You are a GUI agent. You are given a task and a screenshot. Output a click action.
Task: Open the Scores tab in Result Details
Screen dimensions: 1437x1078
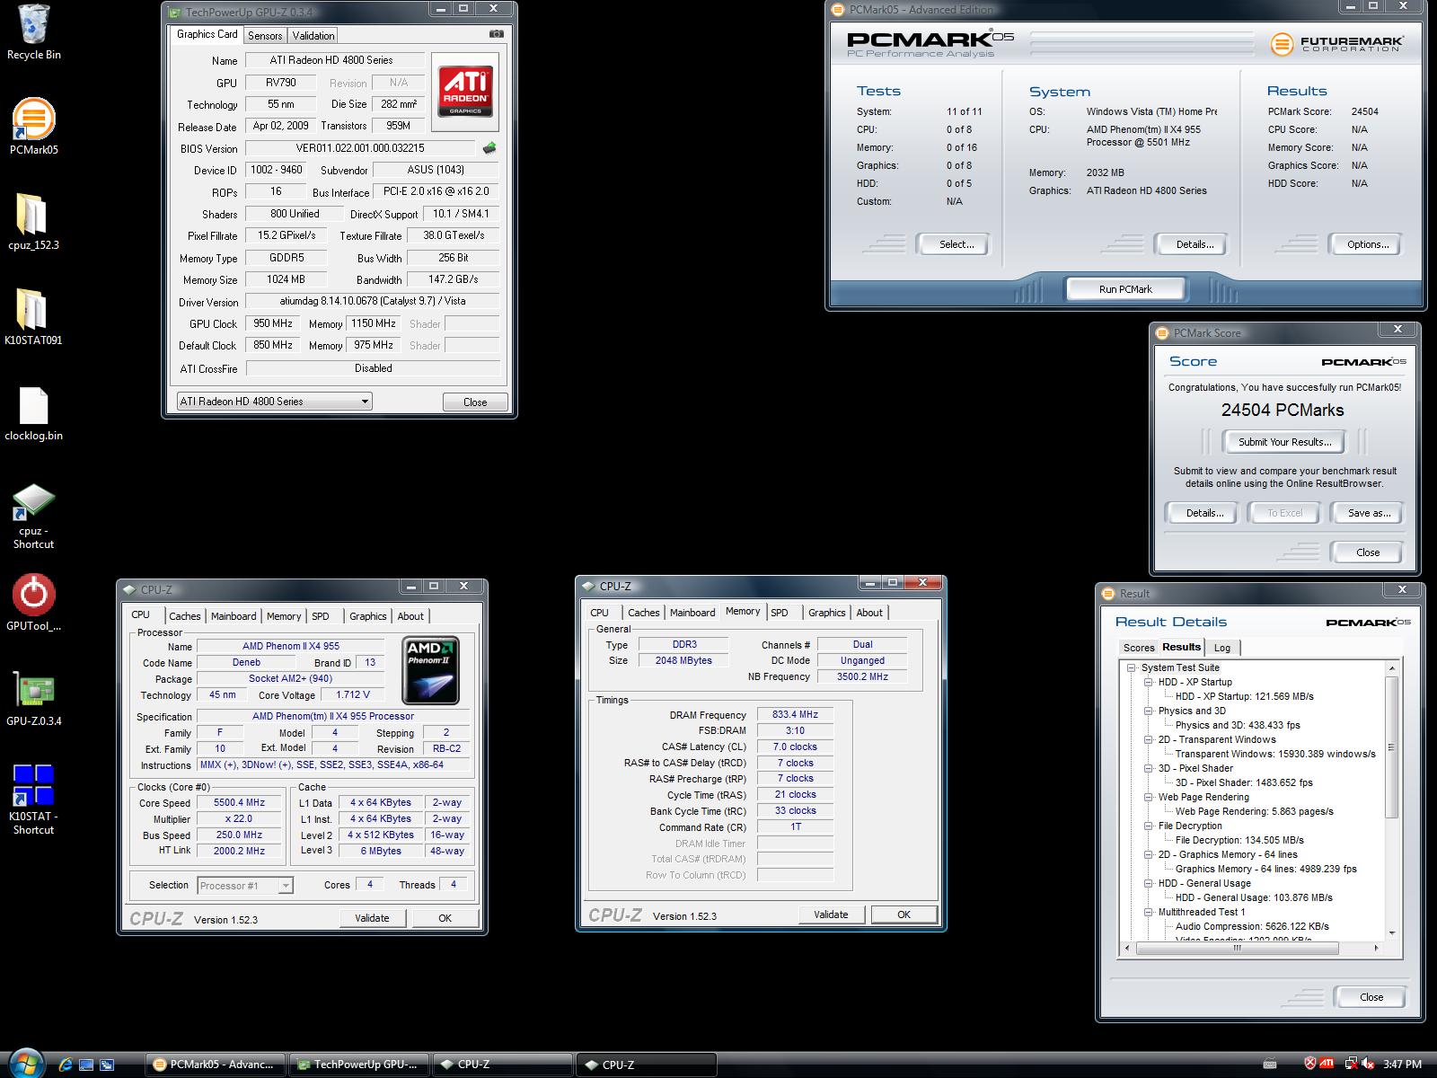click(x=1139, y=648)
